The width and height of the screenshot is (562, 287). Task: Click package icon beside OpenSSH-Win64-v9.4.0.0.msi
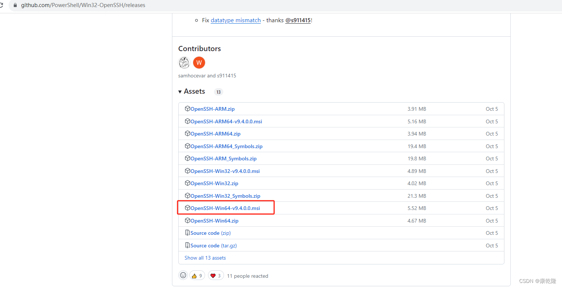[188, 208]
